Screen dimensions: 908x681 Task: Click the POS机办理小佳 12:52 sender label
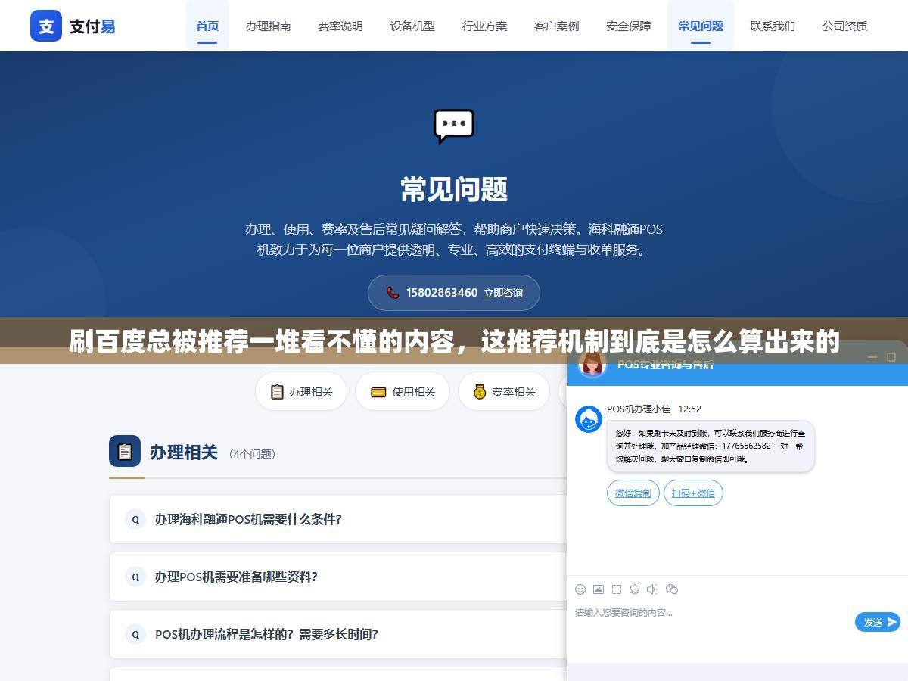654,409
